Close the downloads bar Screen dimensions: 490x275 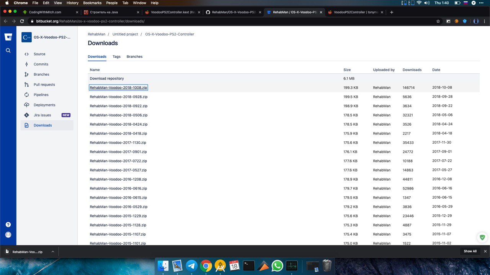coord(485,251)
